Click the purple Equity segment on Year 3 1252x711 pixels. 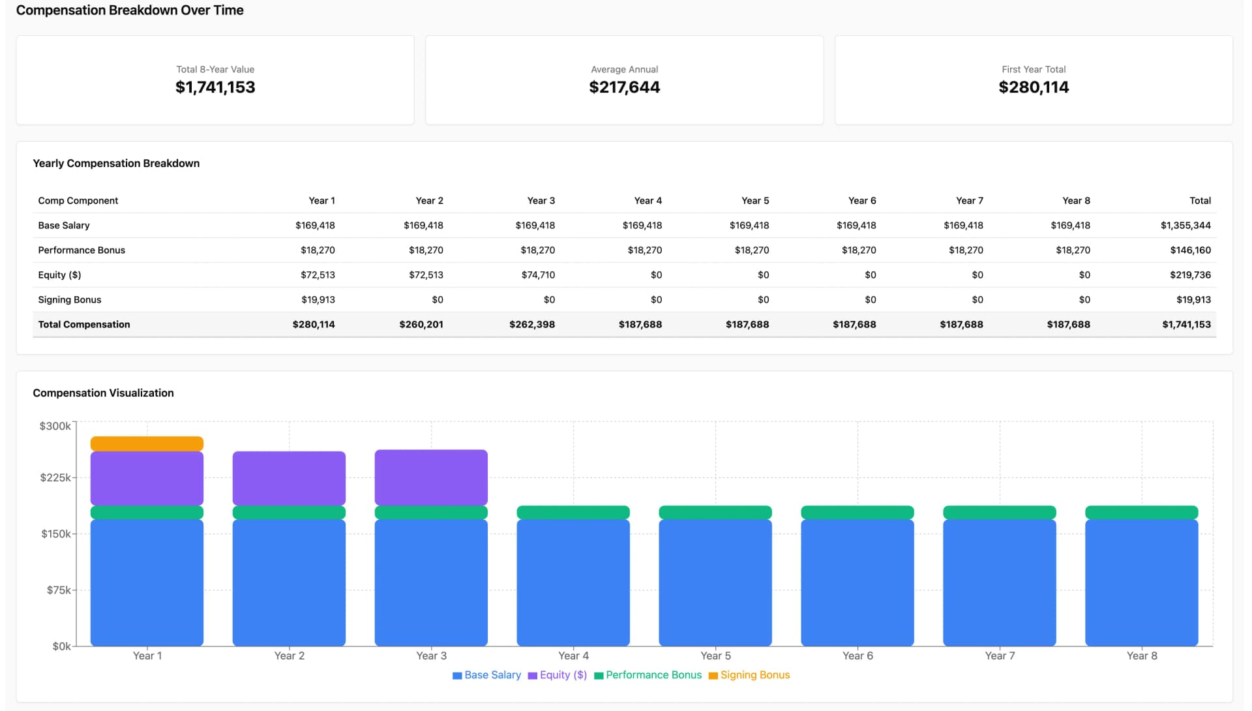point(430,477)
